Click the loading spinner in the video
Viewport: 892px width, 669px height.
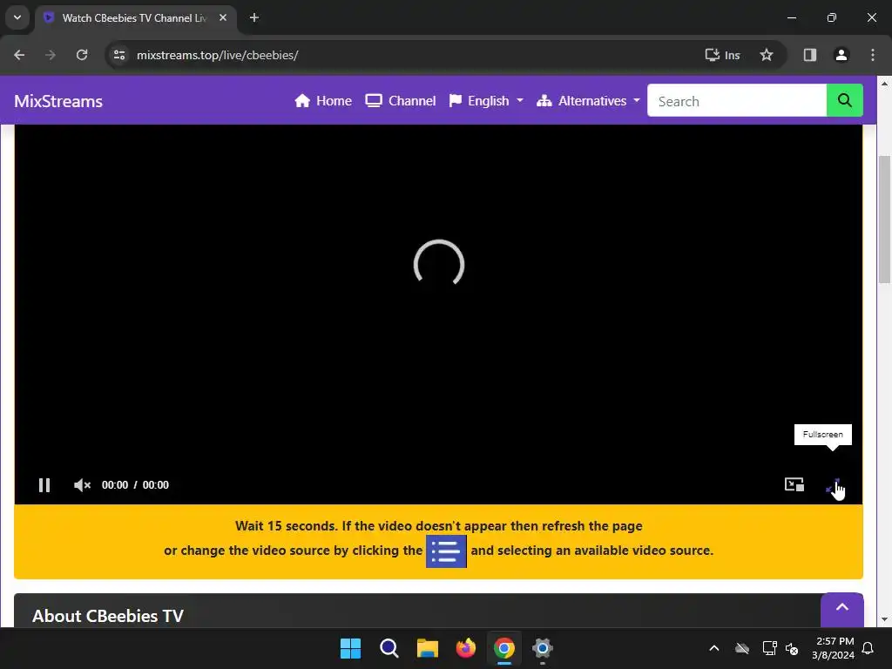[439, 263]
